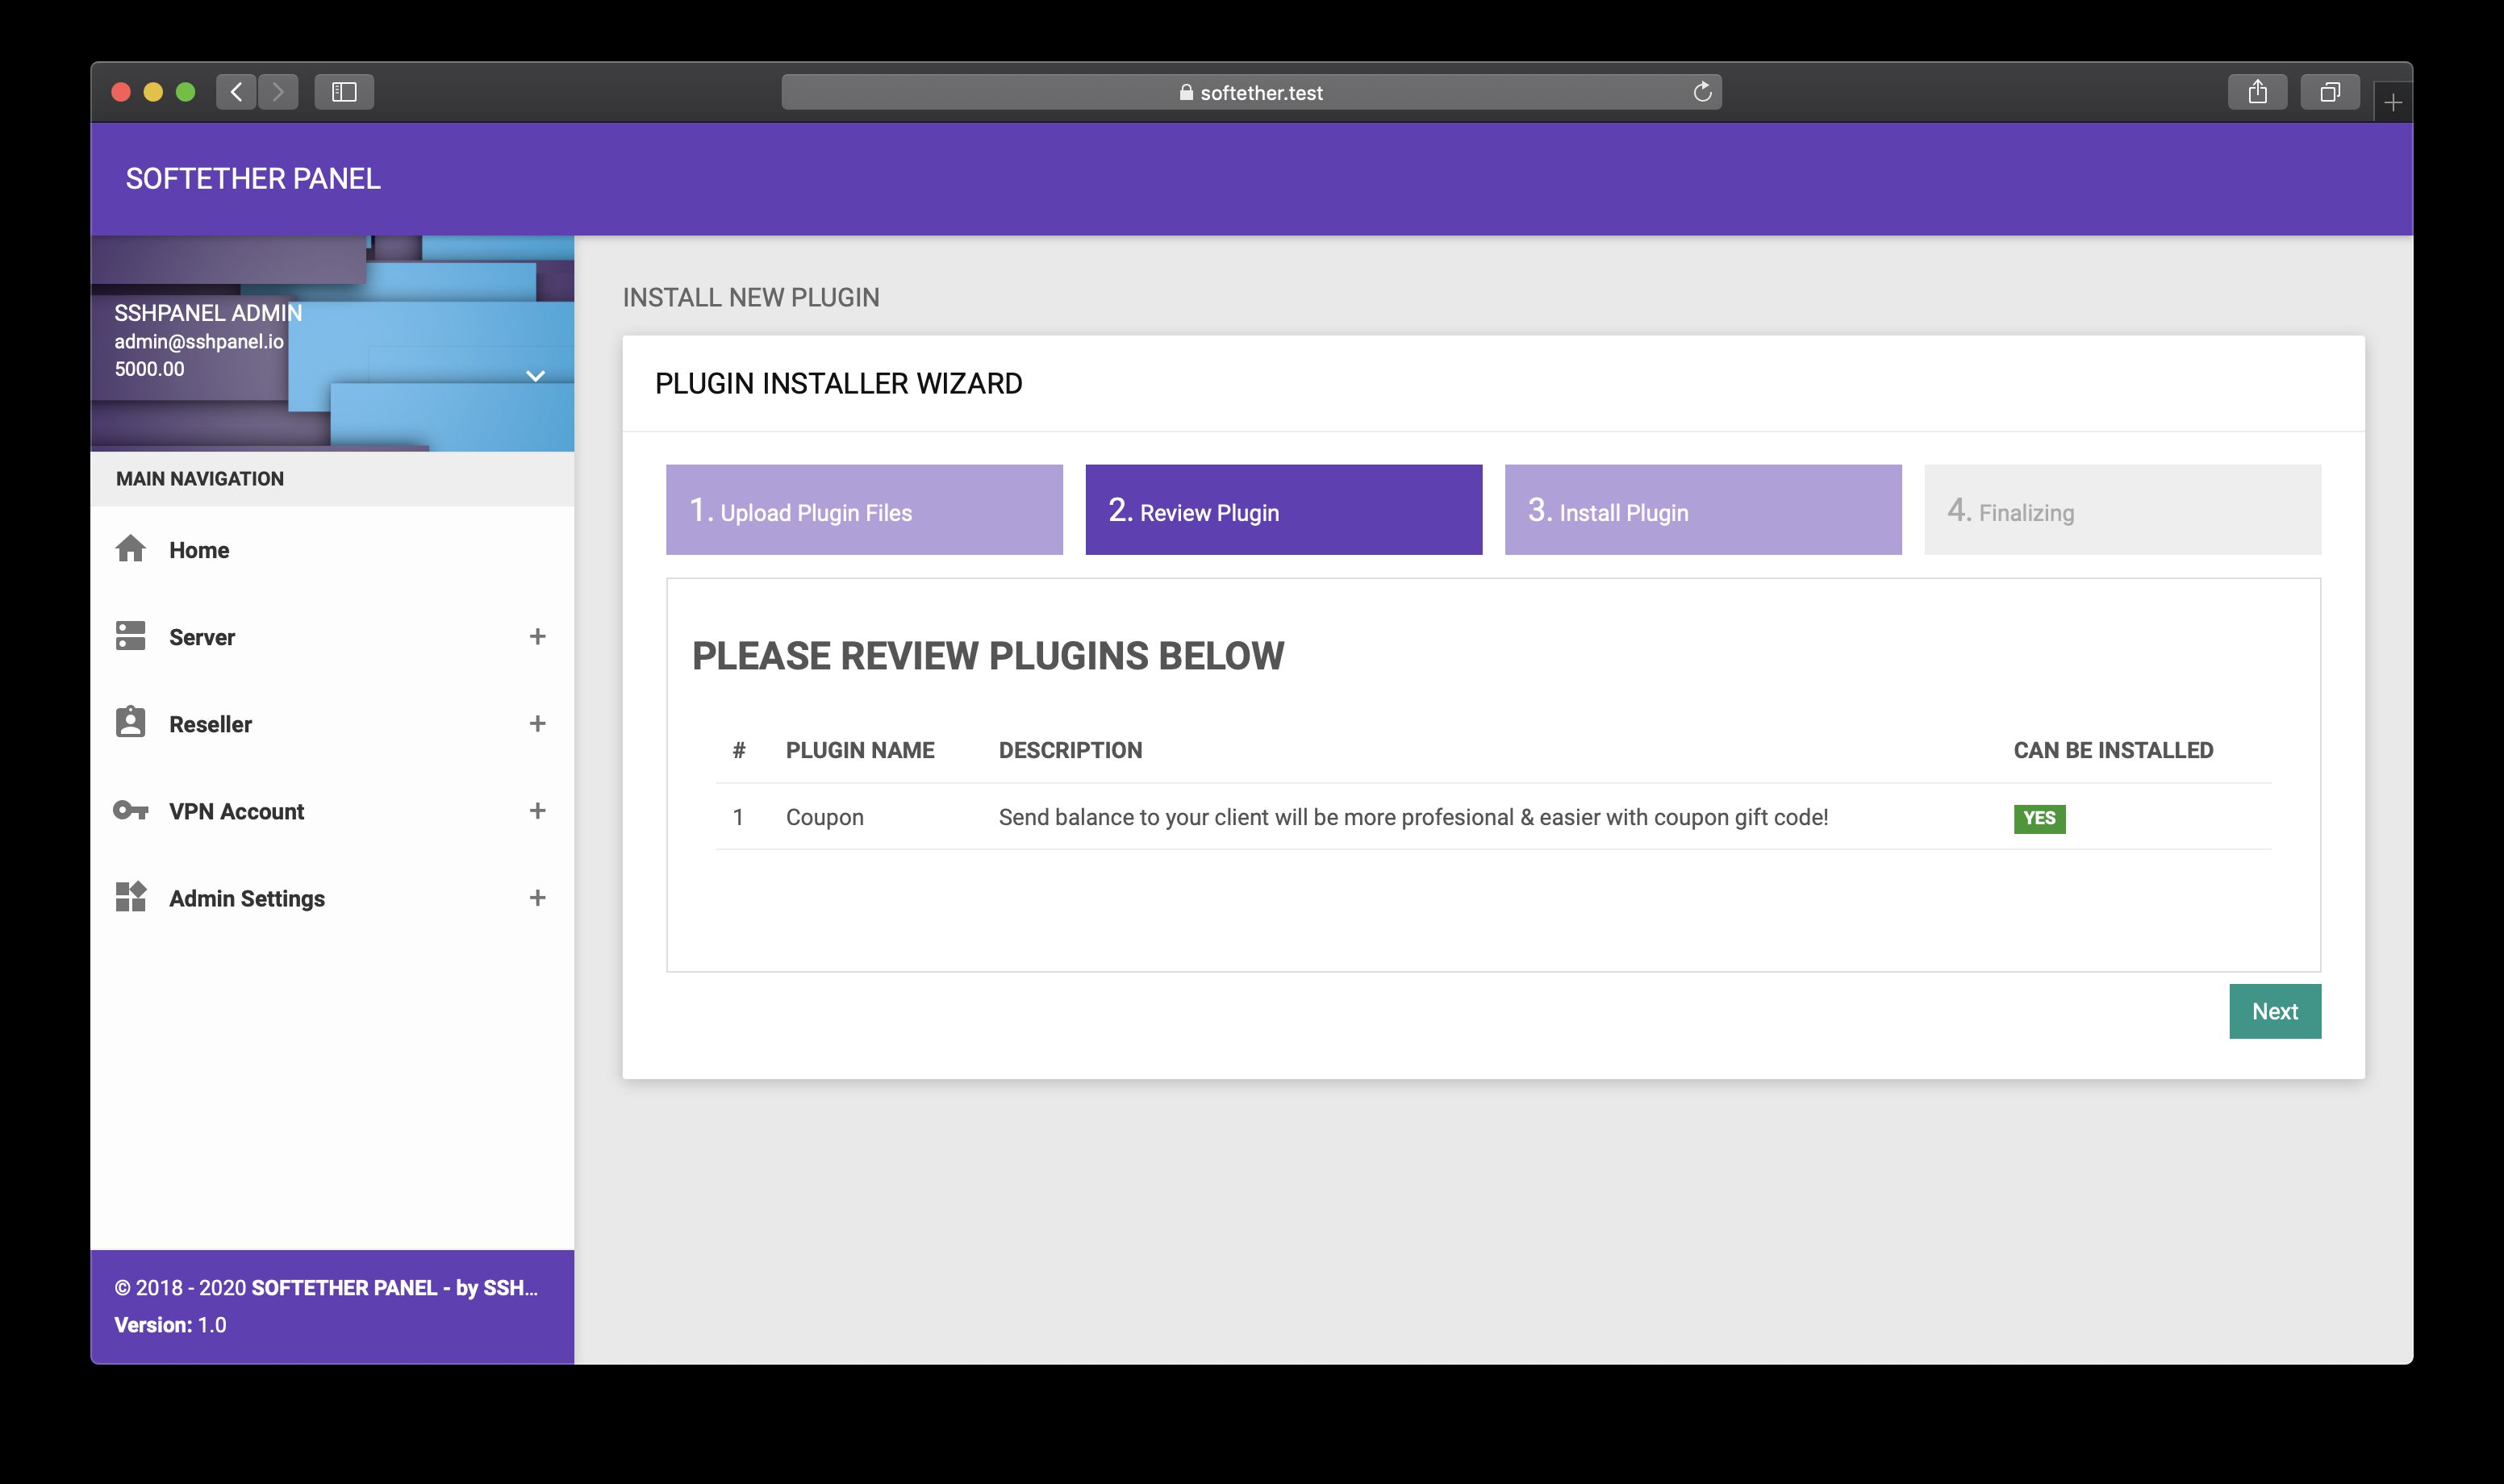The image size is (2504, 1484).
Task: Click the Home house icon in sidebar
Action: [x=130, y=549]
